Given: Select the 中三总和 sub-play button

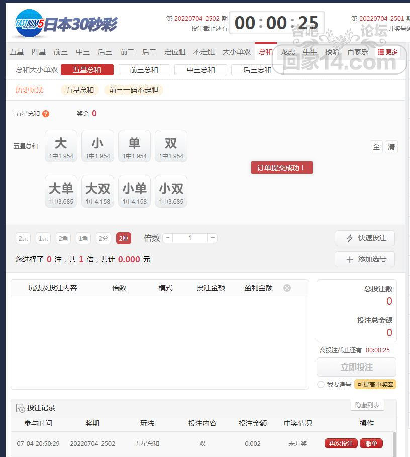Looking at the screenshot, I should tap(200, 70).
